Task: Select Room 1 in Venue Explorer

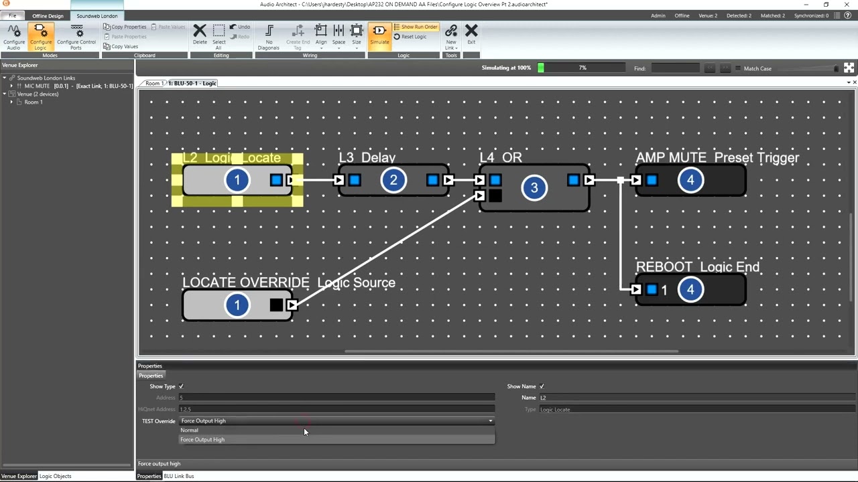Action: coord(33,102)
